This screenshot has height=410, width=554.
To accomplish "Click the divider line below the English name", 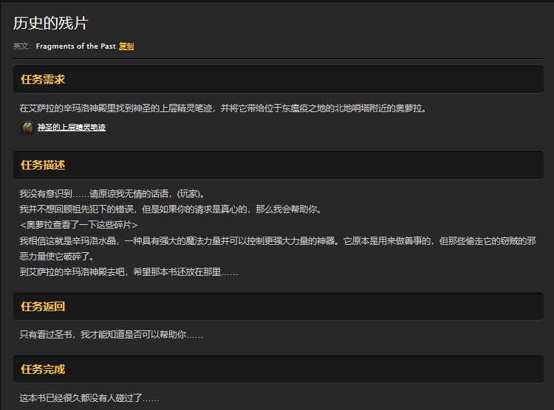I will tap(277, 58).
